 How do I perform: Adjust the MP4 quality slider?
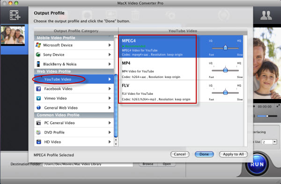pyautogui.click(x=225, y=70)
